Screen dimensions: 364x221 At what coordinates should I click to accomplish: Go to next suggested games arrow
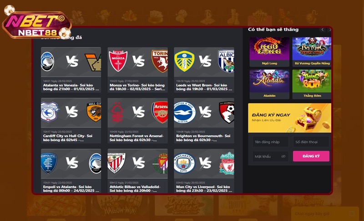coord(330,30)
